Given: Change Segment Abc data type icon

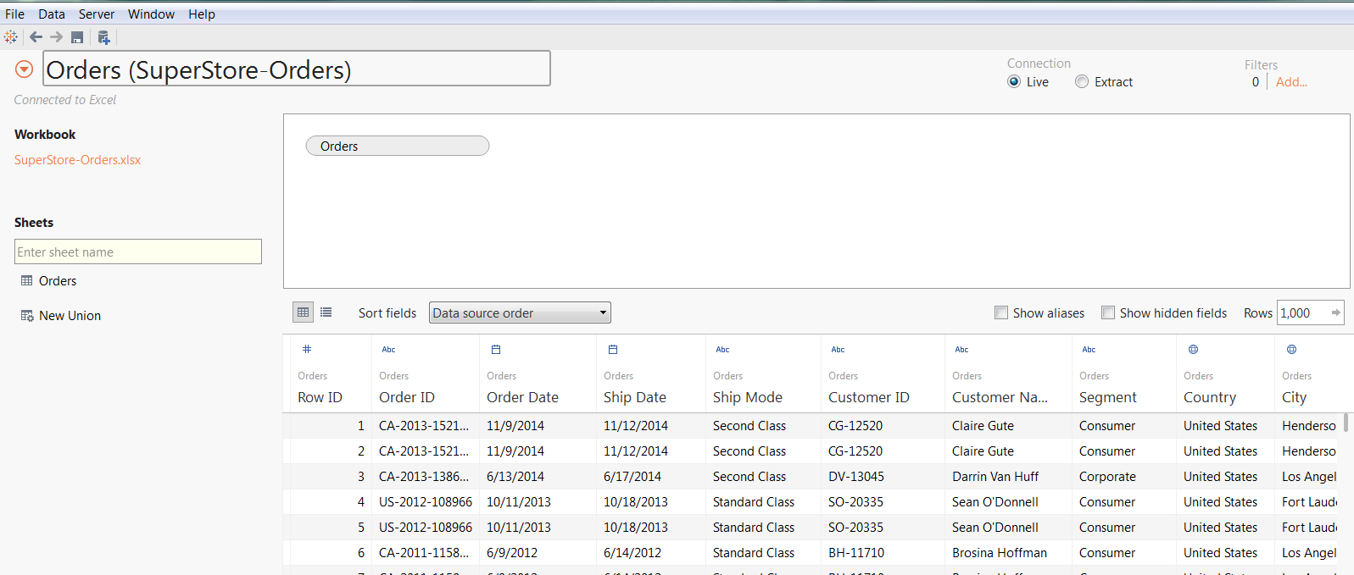Looking at the screenshot, I should (1089, 349).
